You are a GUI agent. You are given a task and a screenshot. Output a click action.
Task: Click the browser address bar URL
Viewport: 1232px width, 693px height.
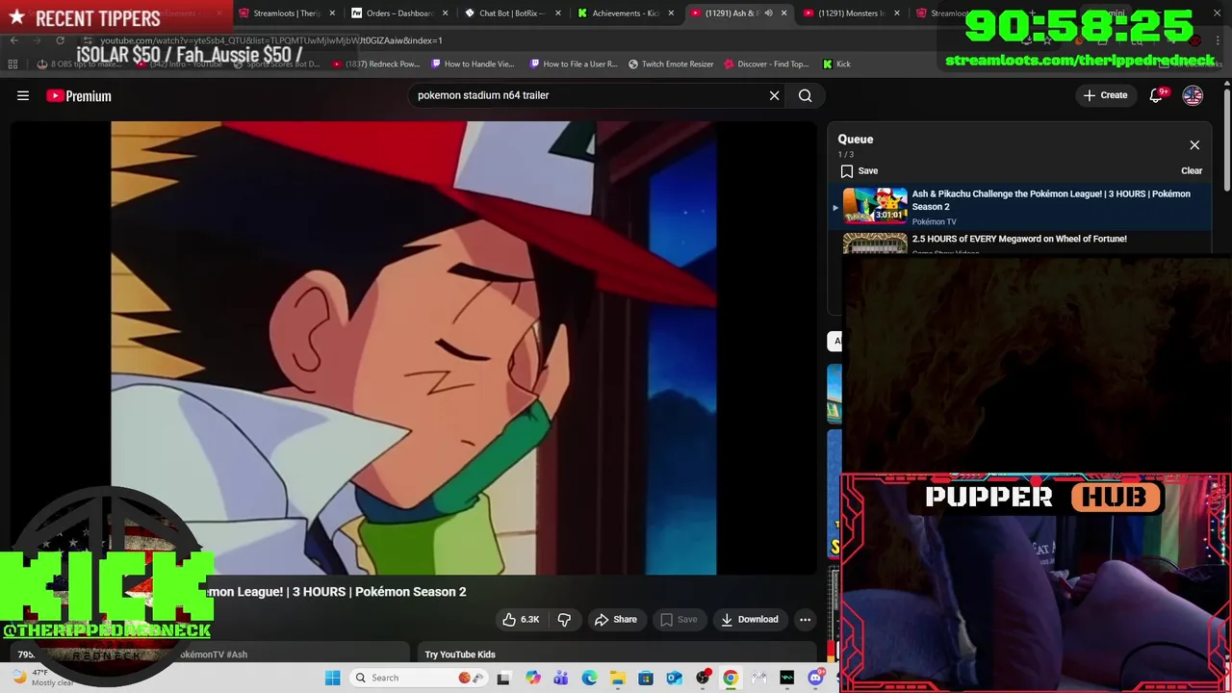click(x=271, y=40)
